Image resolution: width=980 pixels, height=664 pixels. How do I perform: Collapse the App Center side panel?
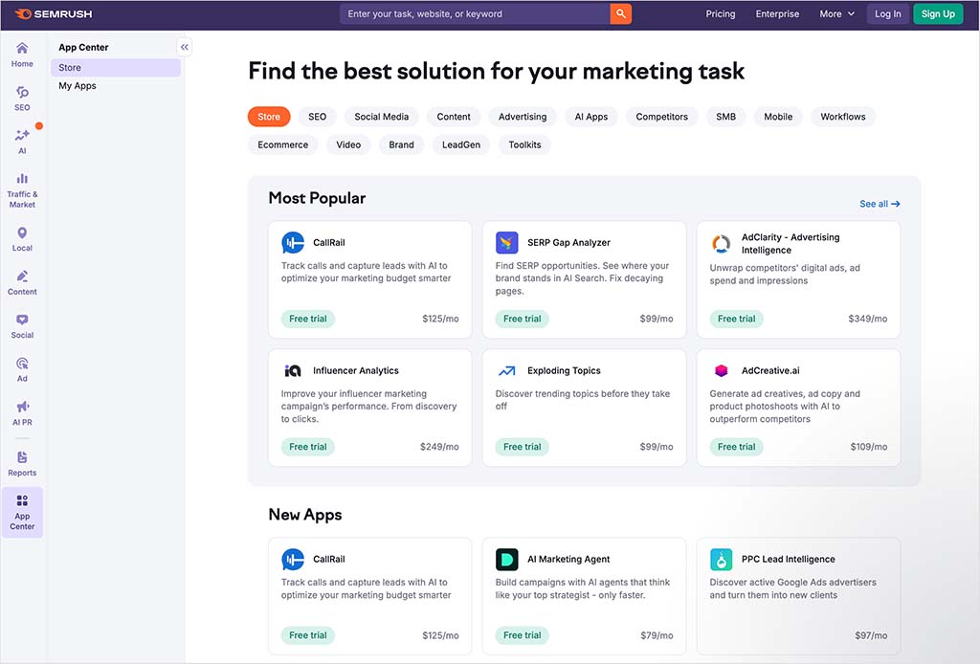coord(184,46)
